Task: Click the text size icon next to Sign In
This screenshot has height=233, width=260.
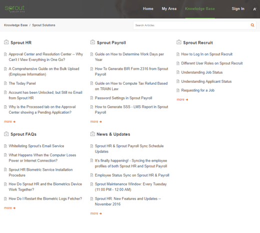Action: pos(254,9)
